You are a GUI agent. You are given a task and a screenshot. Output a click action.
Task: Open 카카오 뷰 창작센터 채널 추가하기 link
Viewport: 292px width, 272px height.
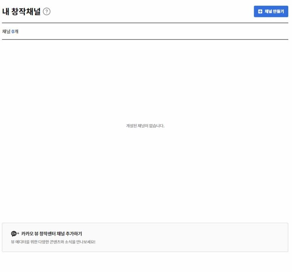click(52, 234)
